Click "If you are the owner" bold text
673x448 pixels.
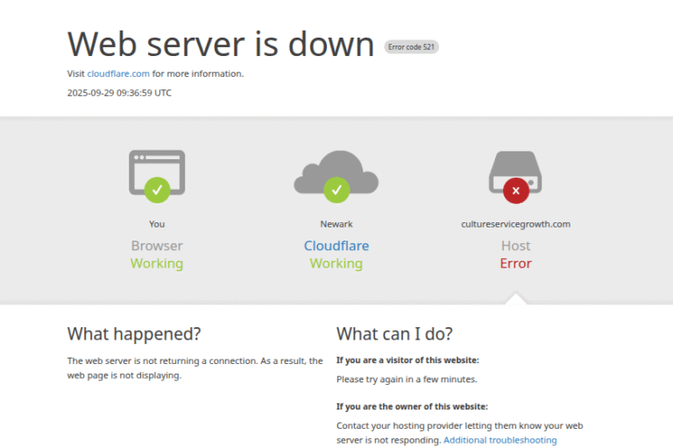tap(412, 406)
